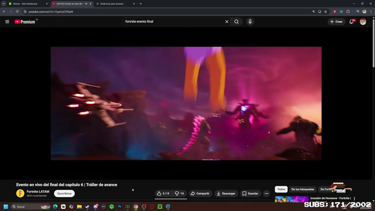Open the Crear menu
This screenshot has height=211, width=375.
click(x=336, y=22)
